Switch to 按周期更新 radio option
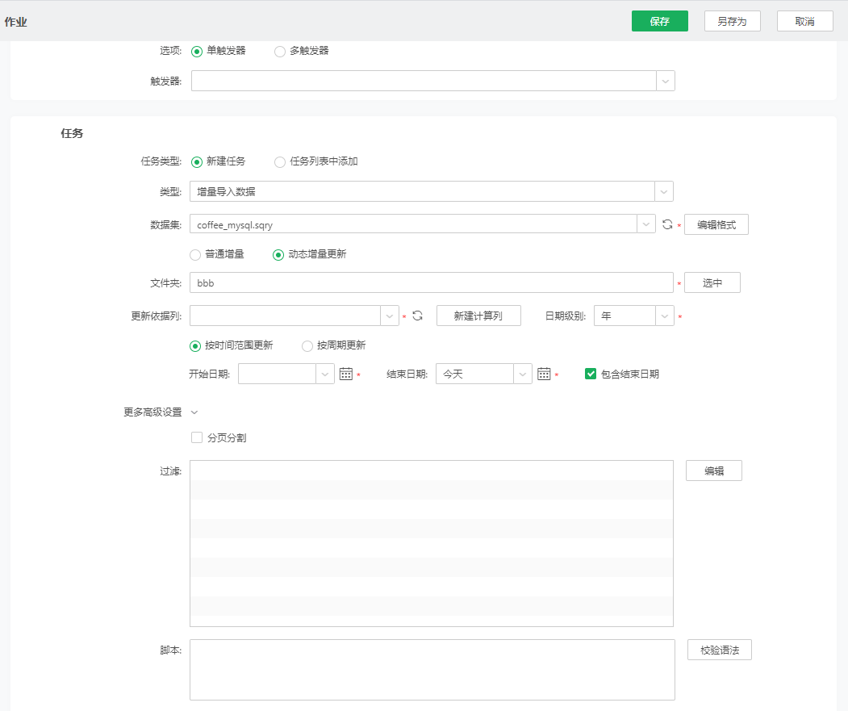 (x=307, y=345)
